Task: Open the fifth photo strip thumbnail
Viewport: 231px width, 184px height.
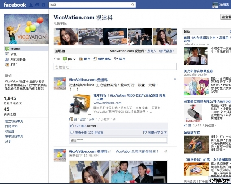Action: click(165, 37)
